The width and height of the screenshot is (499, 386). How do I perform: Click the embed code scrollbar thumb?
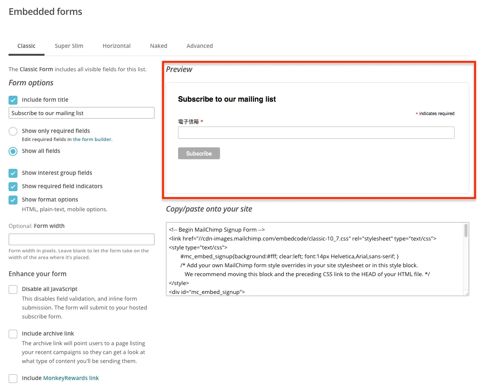466,230
